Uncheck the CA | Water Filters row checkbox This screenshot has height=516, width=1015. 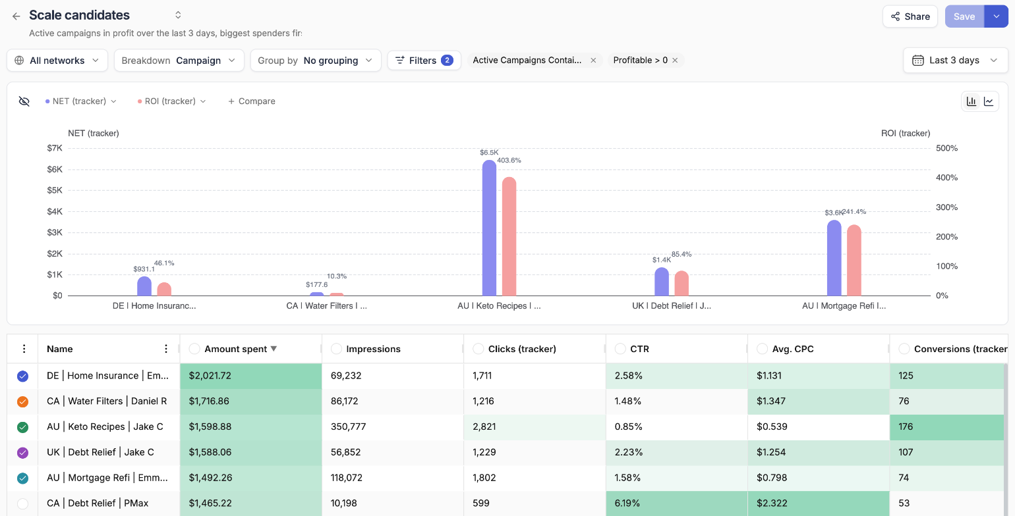(x=22, y=401)
